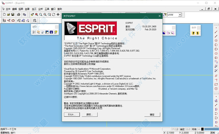Click the 授权... button in the About dialog
This screenshot has height=134, width=219.
coord(90,114)
